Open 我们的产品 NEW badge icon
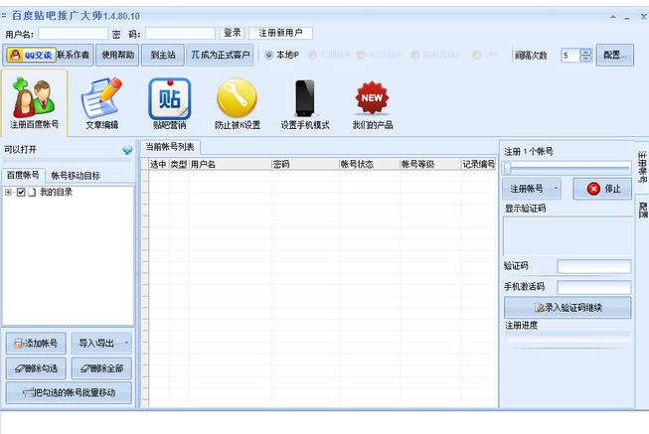The height and width of the screenshot is (434, 649). tap(372, 102)
